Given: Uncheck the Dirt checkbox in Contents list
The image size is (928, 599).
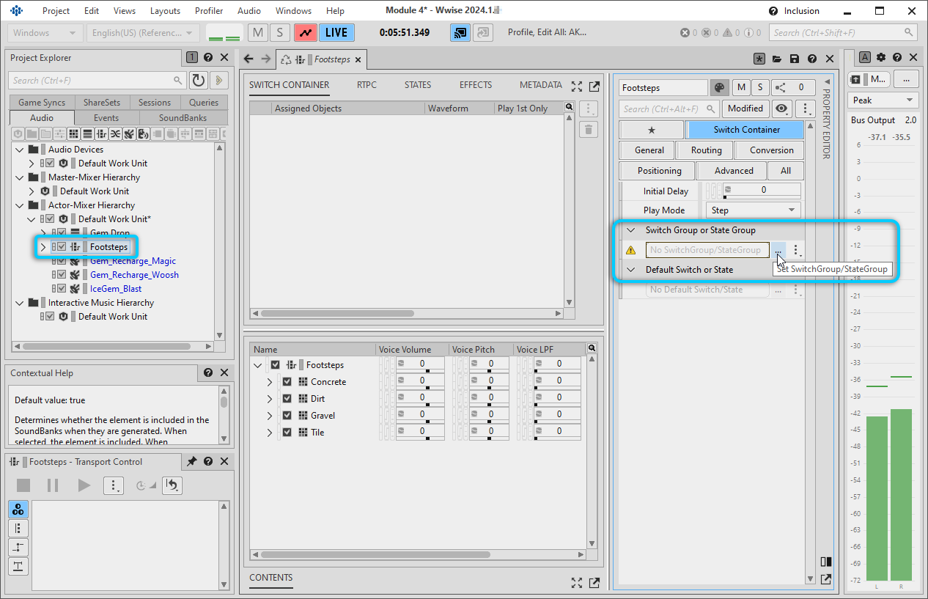Looking at the screenshot, I should tap(287, 399).
